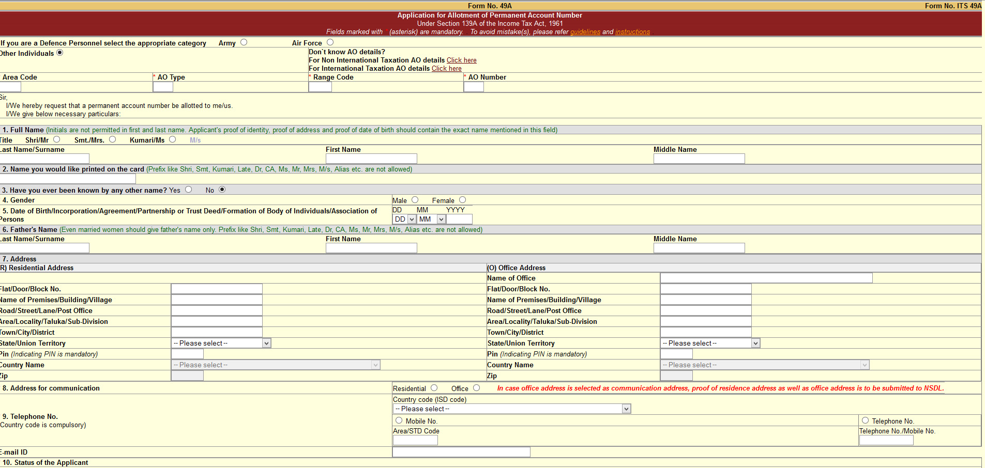Click father's Middle Name field

pyautogui.click(x=699, y=248)
